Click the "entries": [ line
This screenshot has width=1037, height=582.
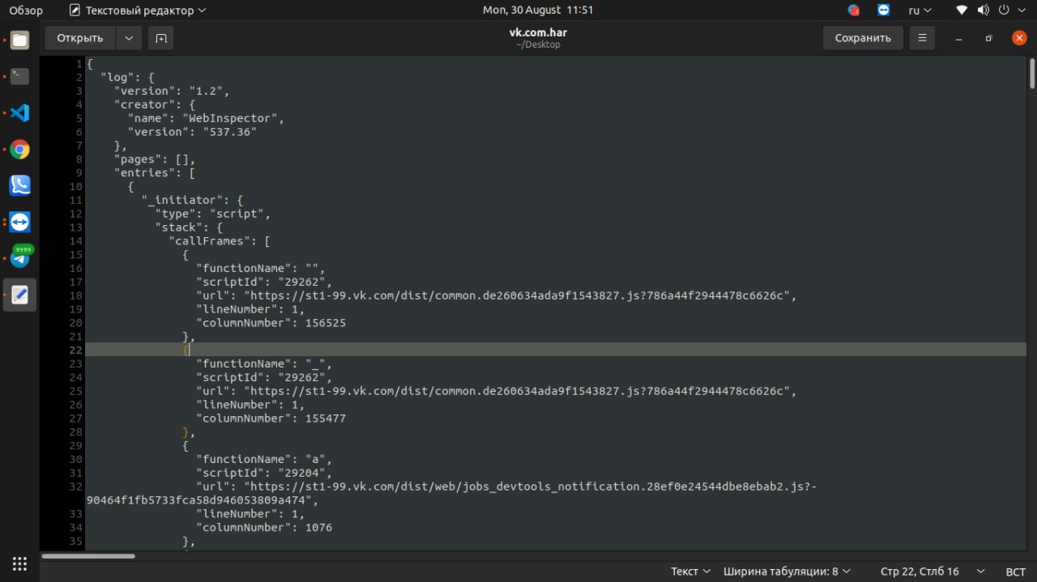tap(155, 173)
